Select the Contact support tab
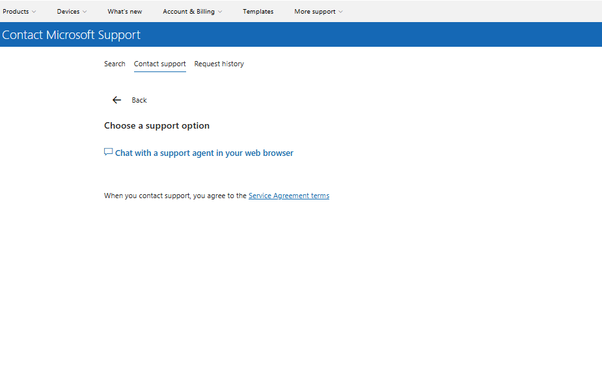This screenshot has height=369, width=602. (159, 64)
